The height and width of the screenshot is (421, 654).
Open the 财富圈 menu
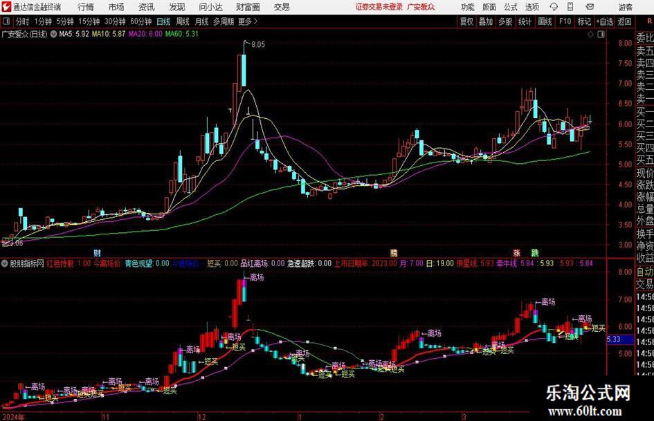coord(248,7)
